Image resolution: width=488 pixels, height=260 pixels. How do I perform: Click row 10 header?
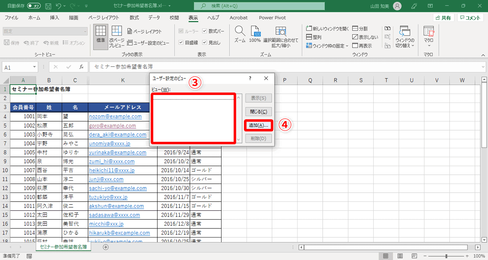pyautogui.click(x=5, y=170)
